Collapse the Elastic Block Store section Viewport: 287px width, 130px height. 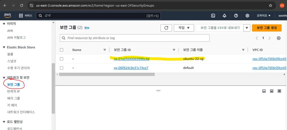coord(4,47)
